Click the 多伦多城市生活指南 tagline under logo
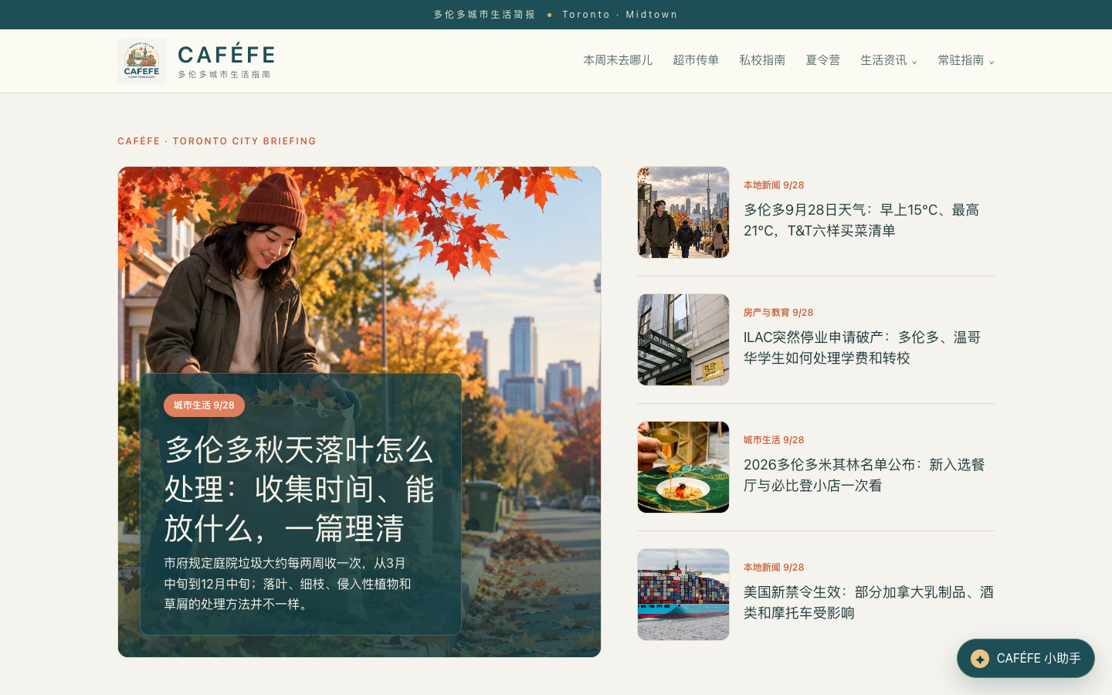This screenshot has width=1112, height=695. tap(224, 75)
